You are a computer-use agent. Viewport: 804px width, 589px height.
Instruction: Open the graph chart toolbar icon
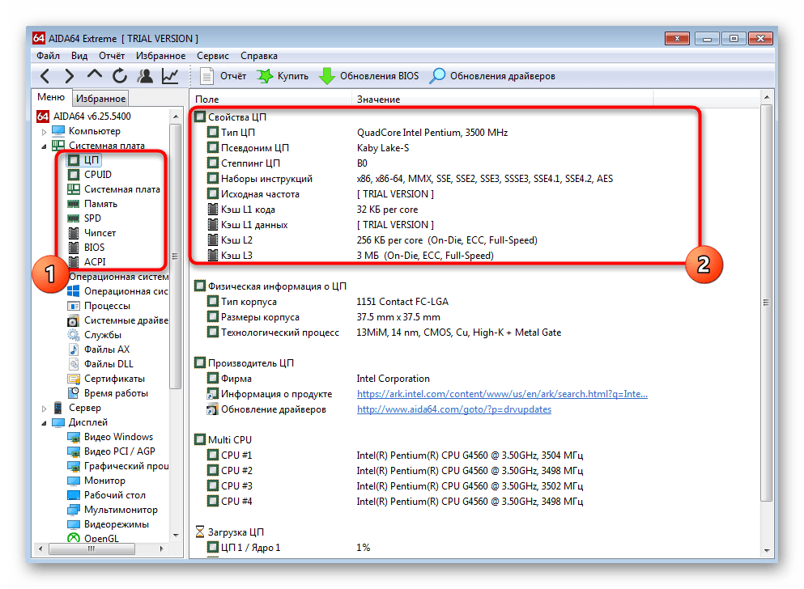[170, 76]
